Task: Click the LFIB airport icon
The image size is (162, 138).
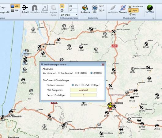Action: coord(96,49)
